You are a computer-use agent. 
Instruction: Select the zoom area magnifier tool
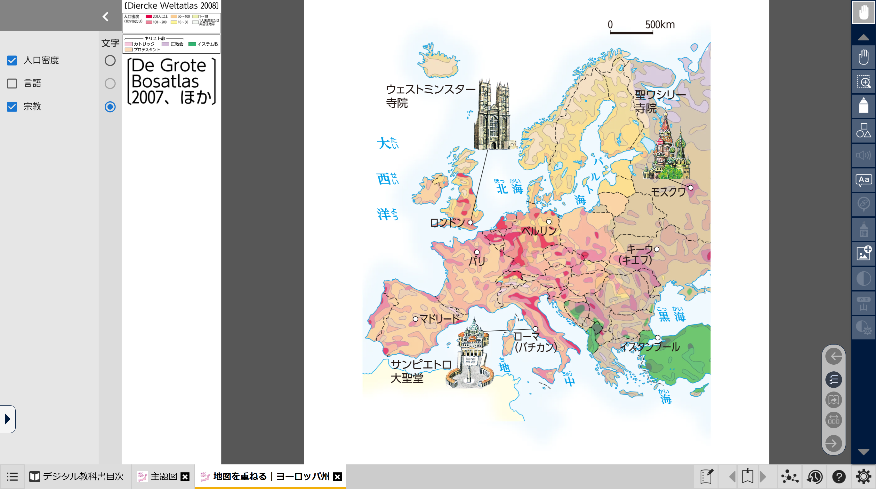863,82
